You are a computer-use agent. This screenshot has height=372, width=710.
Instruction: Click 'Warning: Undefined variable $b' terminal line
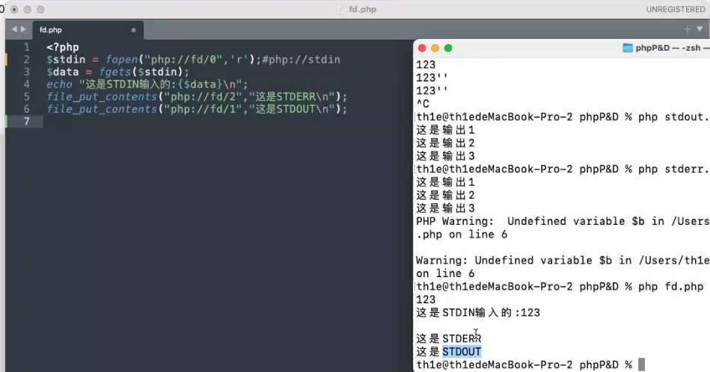563,261
